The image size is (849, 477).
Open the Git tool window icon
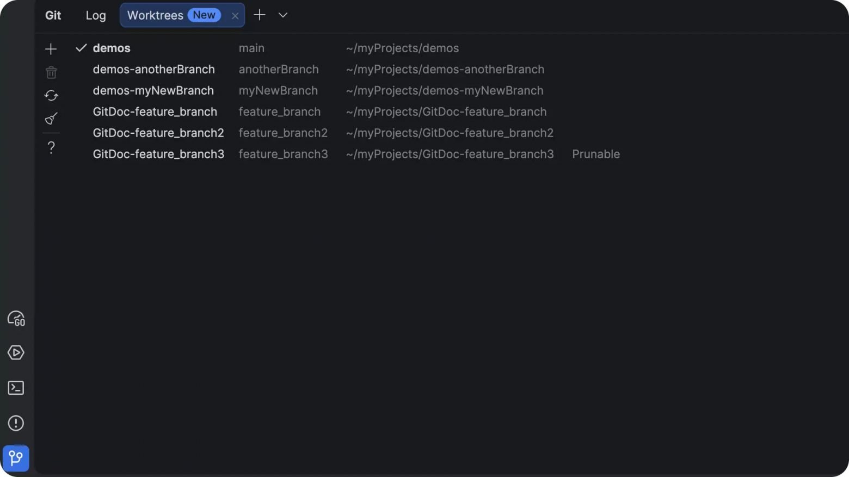16,458
